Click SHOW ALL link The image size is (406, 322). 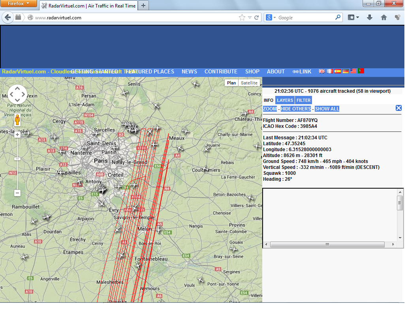point(327,109)
